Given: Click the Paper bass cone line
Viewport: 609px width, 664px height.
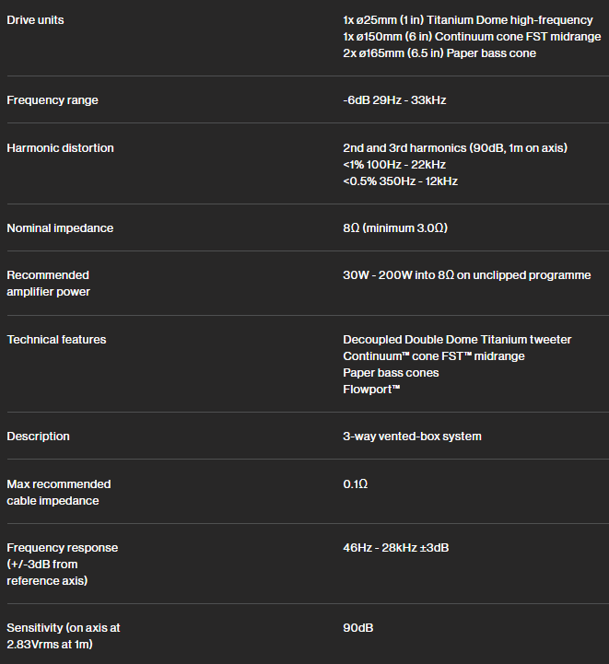Looking at the screenshot, I should tap(439, 52).
